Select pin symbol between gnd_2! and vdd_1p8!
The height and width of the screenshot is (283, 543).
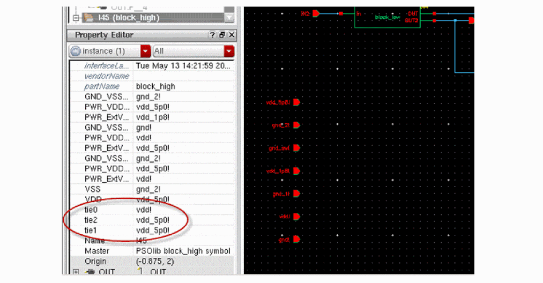[296, 148]
